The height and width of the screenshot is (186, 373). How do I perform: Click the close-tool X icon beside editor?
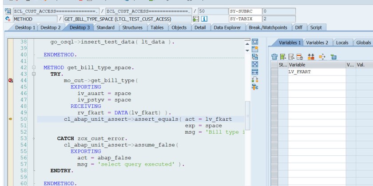coord(255,42)
